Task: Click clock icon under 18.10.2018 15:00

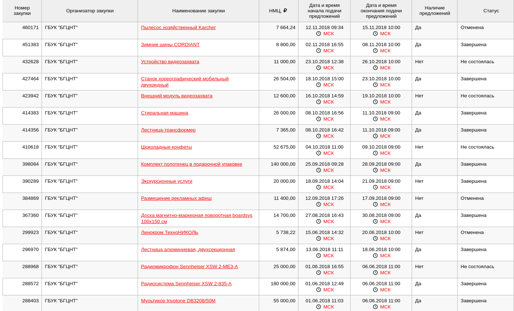Action: click(319, 85)
